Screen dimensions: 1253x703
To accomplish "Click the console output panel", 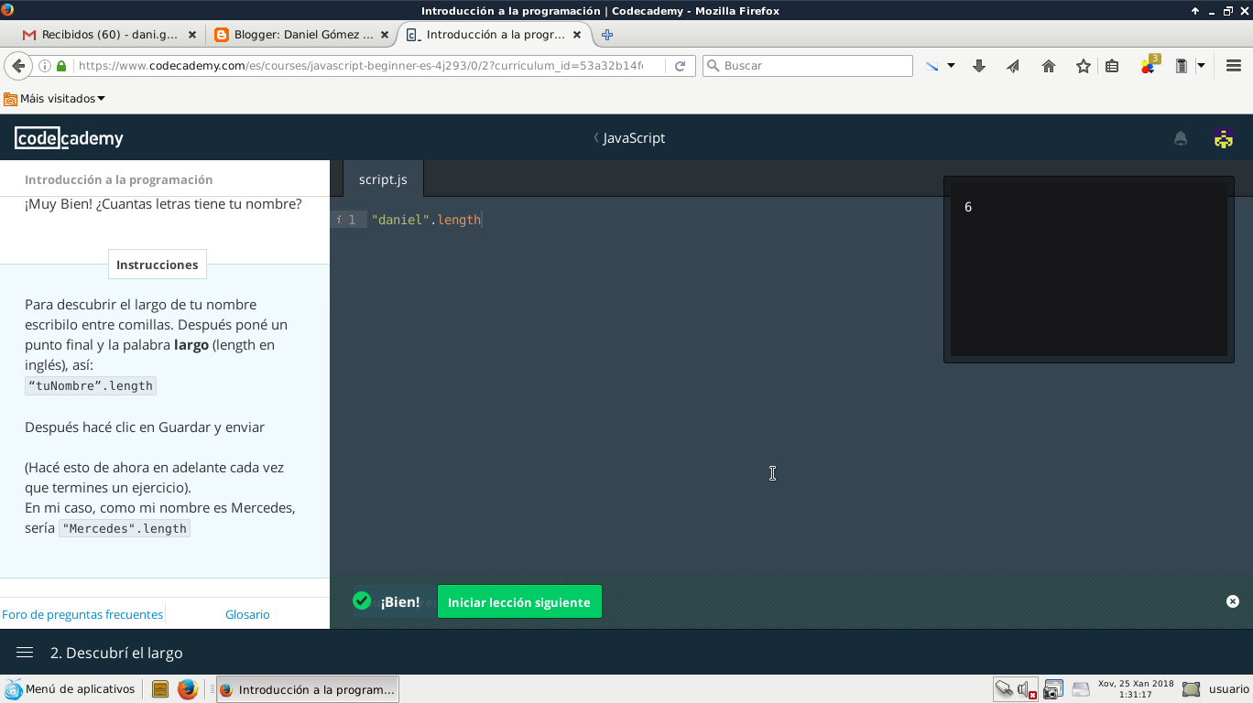I will tap(1089, 269).
